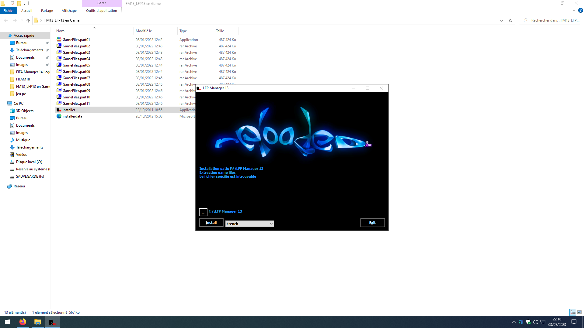Open the volume speaker tray icon
The height and width of the screenshot is (328, 584).
pyautogui.click(x=535, y=322)
